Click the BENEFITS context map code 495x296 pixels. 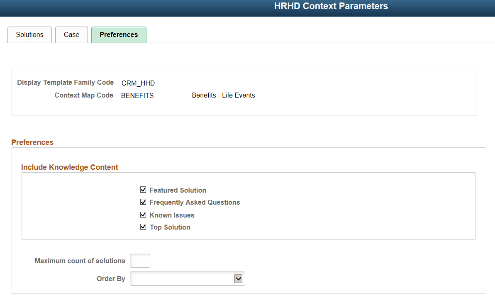coord(137,95)
